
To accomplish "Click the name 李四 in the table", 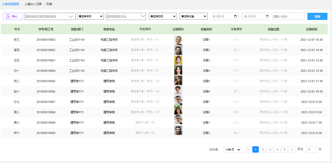I will click(17, 50).
